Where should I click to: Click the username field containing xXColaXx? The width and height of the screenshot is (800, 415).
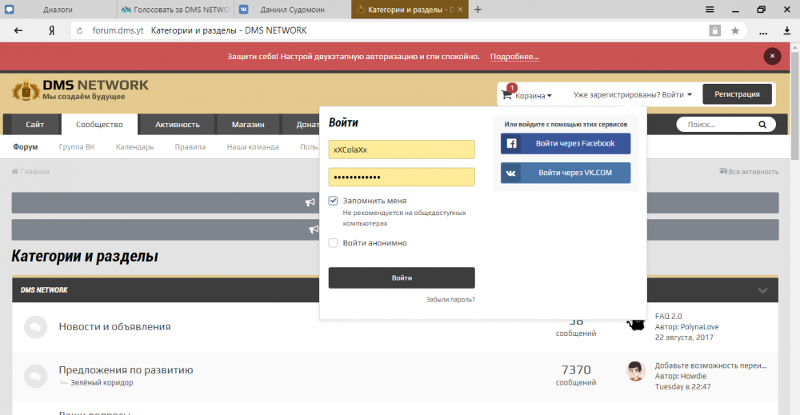[x=402, y=150]
